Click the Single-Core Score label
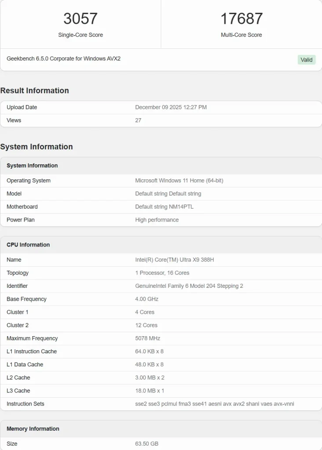 coord(80,35)
